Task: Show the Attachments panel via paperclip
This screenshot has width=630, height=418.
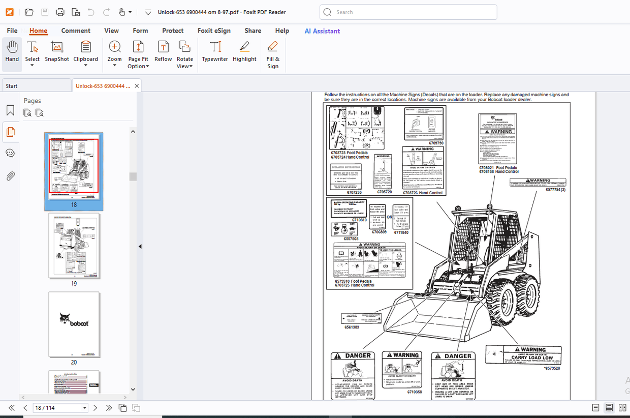Action: pos(10,176)
